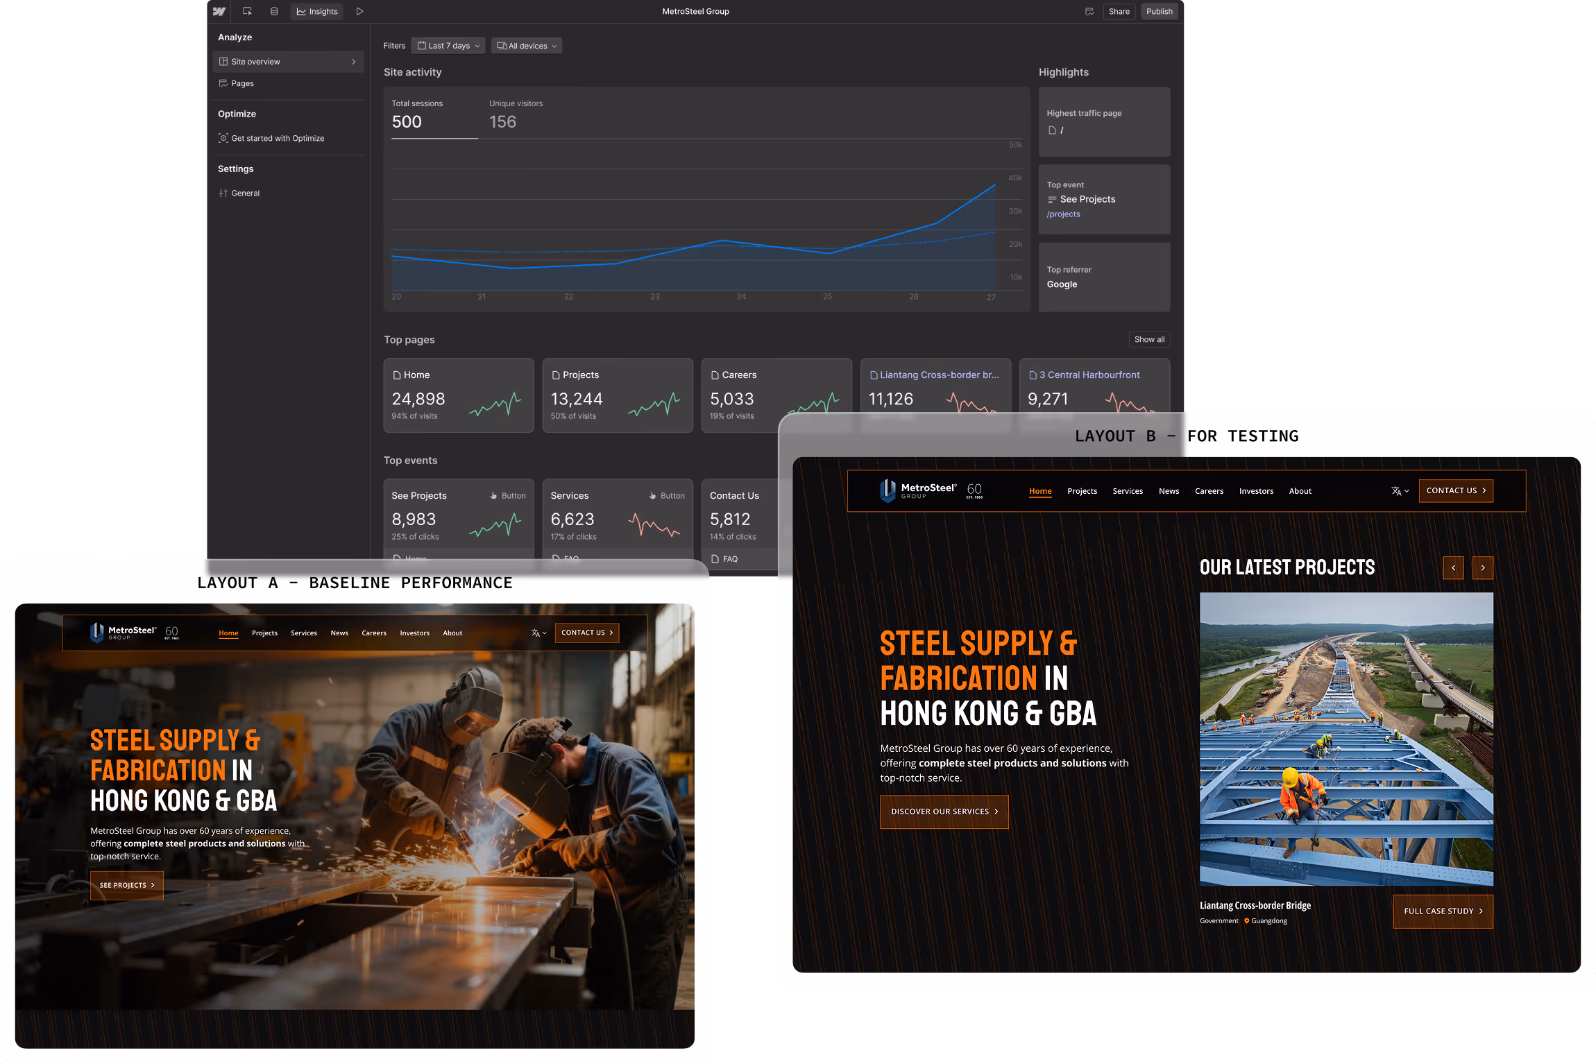Viewport: 1596px width, 1064px height.
Task: Start Preview with the play icon
Action: [359, 11]
